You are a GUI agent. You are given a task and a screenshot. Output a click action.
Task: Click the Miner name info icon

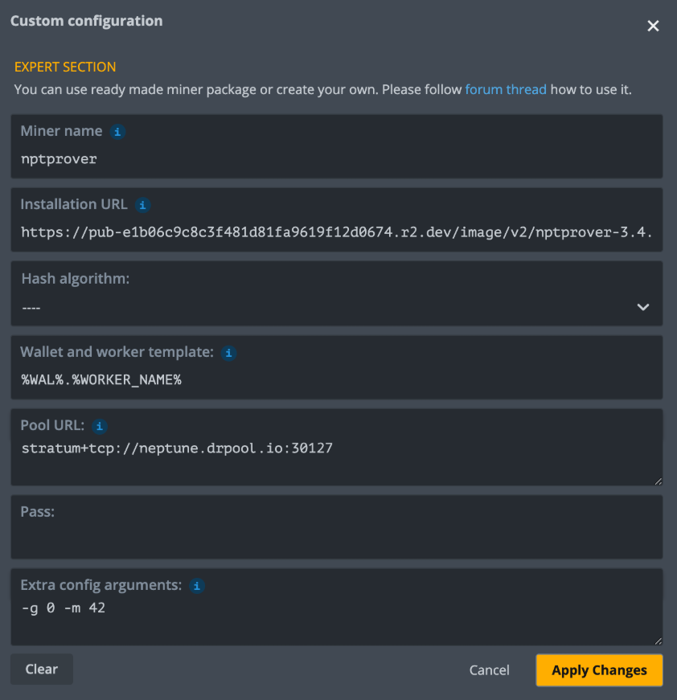117,131
